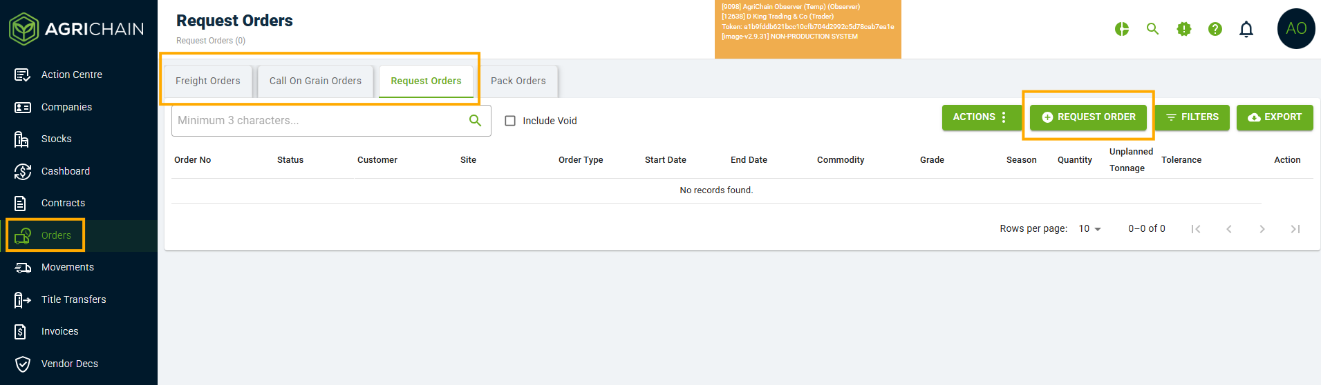Sort by Unplanned Tonnage column header

(x=1131, y=160)
